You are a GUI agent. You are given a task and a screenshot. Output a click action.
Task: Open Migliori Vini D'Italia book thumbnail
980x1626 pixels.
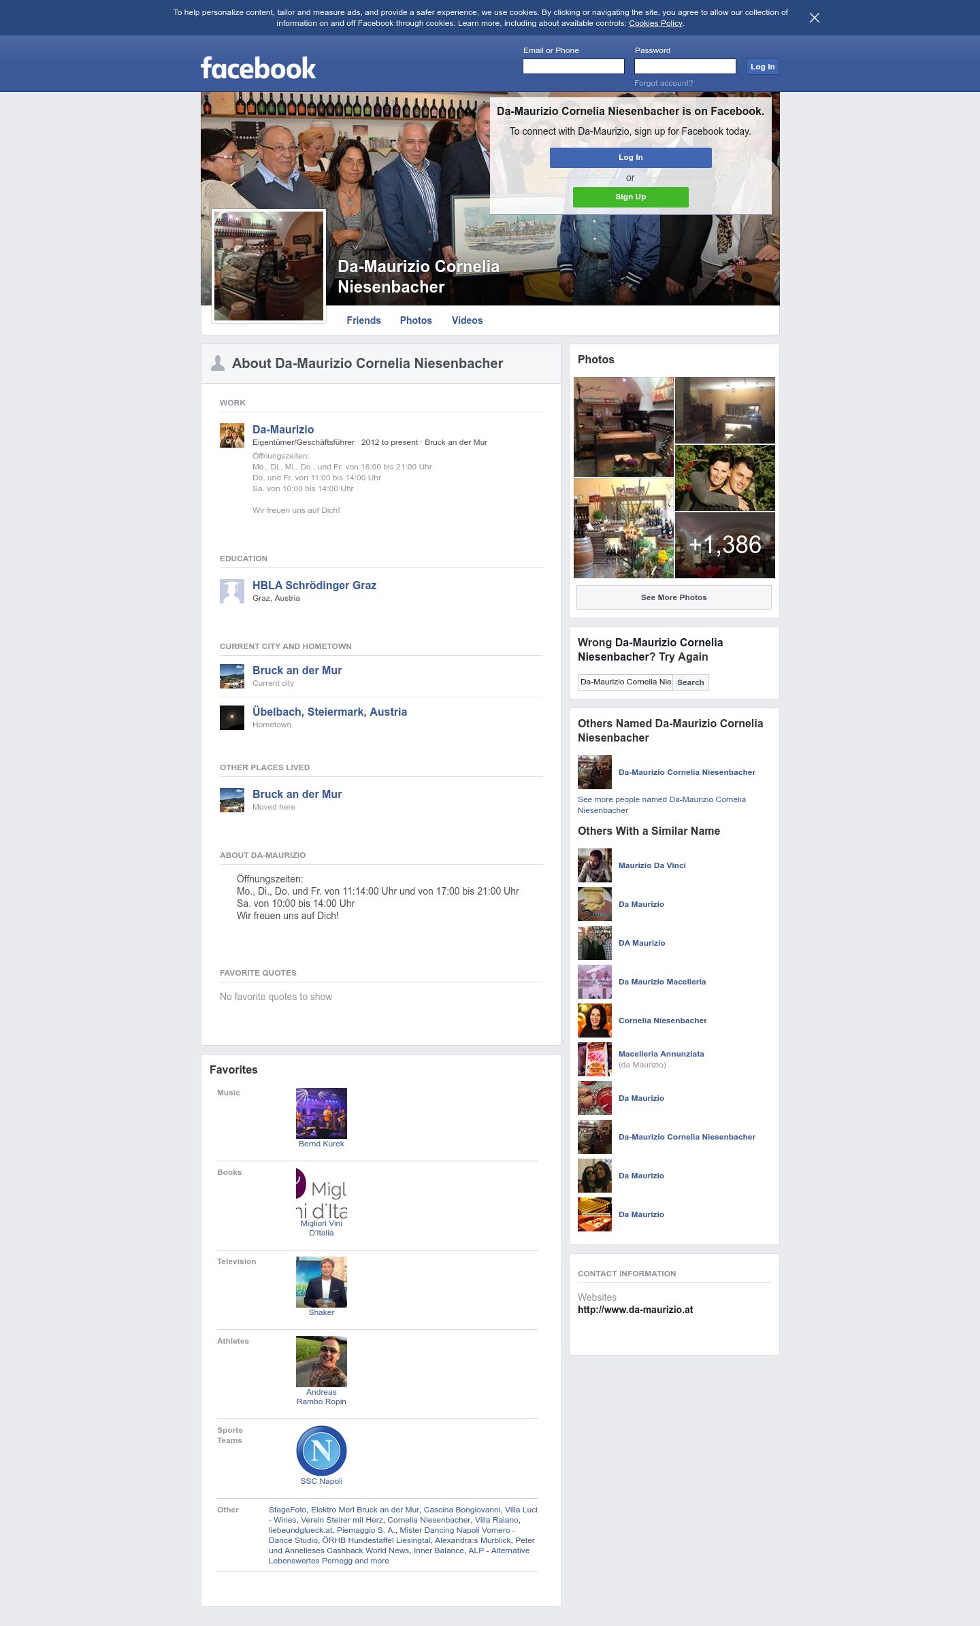[x=321, y=1193]
